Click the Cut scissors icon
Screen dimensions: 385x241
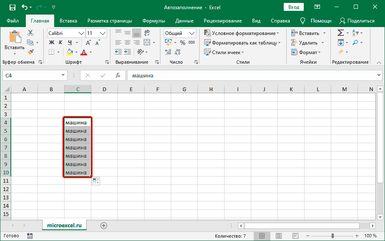click(x=30, y=33)
